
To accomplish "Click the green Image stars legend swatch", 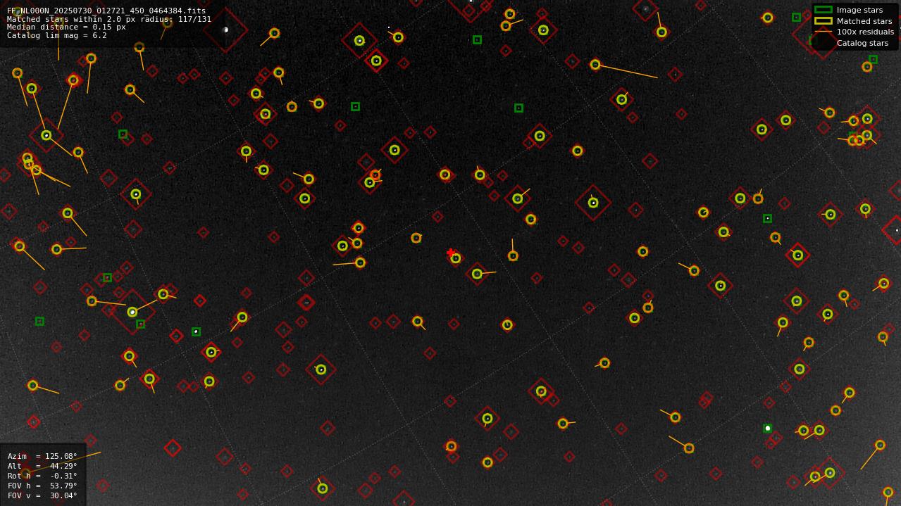I will click(x=823, y=10).
